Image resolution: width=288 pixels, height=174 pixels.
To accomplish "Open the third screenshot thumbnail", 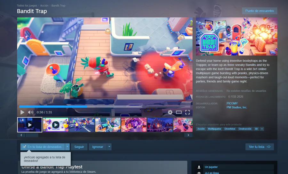I will pos(82,125).
